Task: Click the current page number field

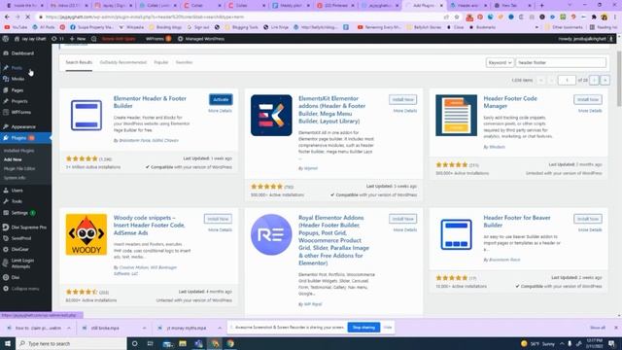Action: pos(567,80)
